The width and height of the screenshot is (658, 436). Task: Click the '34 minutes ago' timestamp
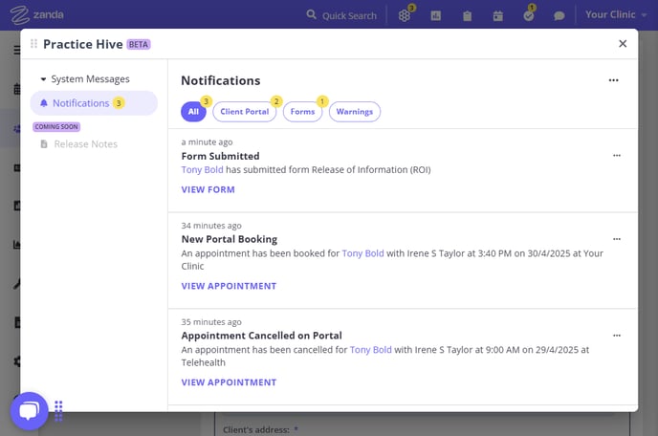point(211,226)
